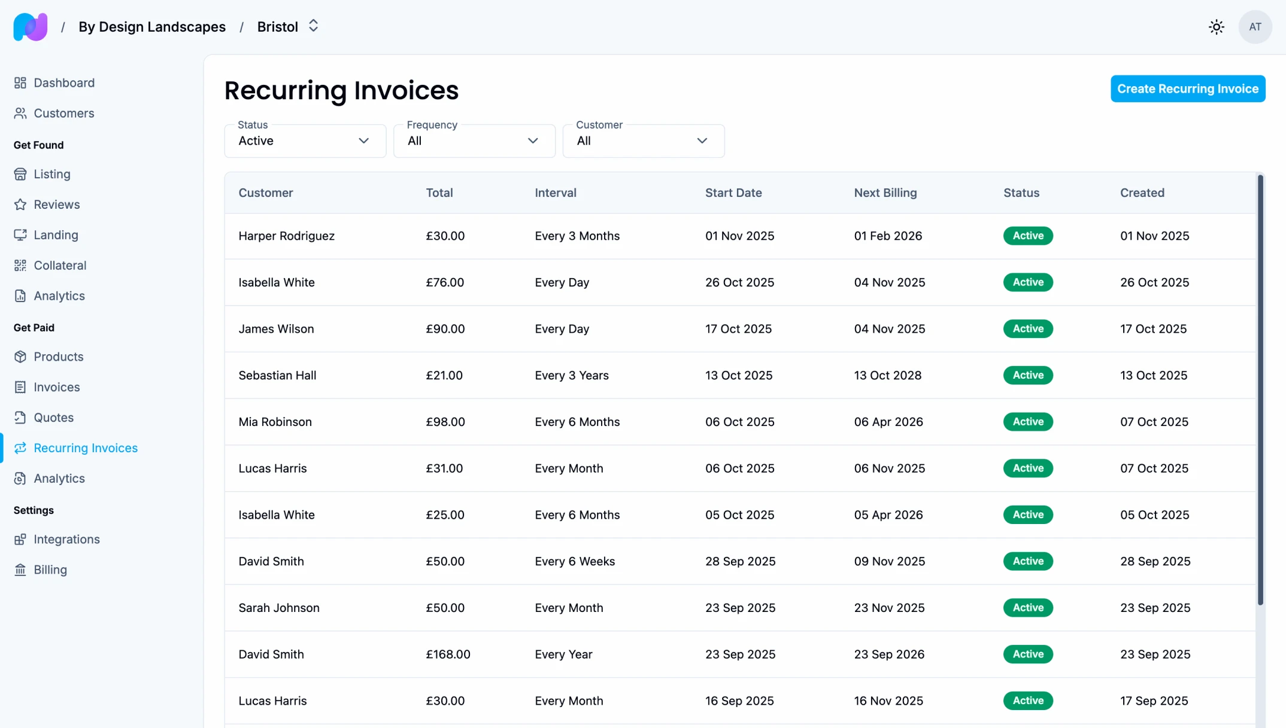Click the Landing page icon

[20, 234]
